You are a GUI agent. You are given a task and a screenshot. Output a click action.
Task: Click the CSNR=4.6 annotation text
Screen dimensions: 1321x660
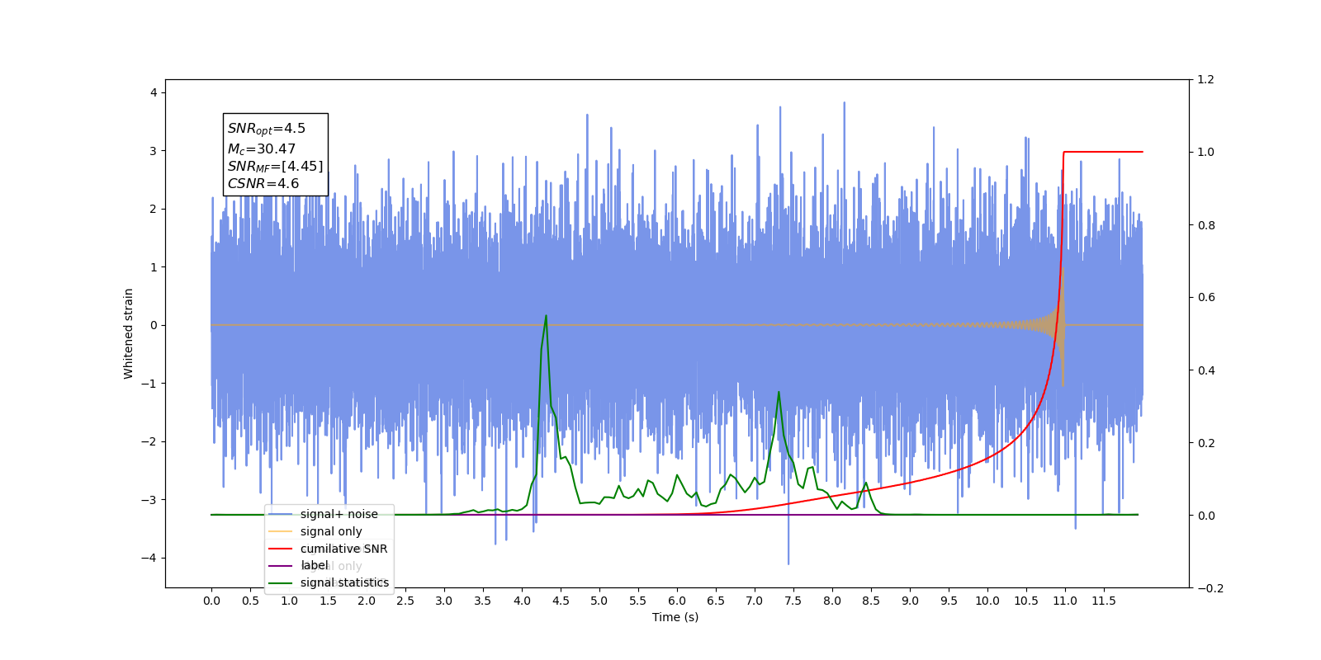(x=263, y=183)
